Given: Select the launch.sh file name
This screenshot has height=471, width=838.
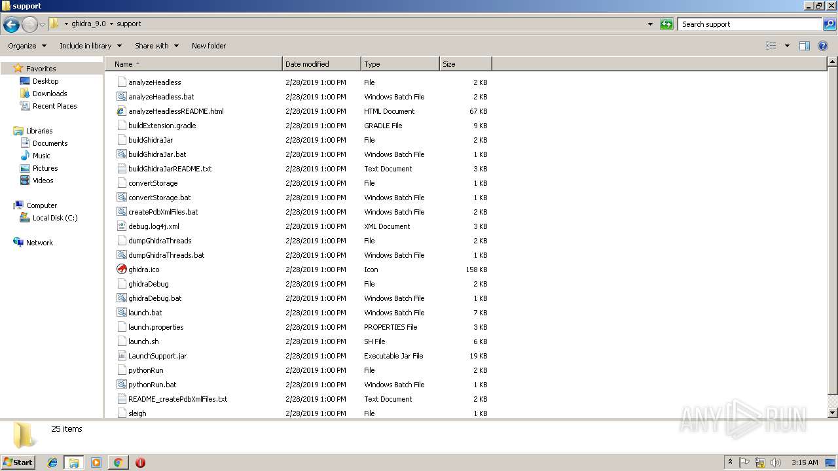Looking at the screenshot, I should (x=143, y=341).
